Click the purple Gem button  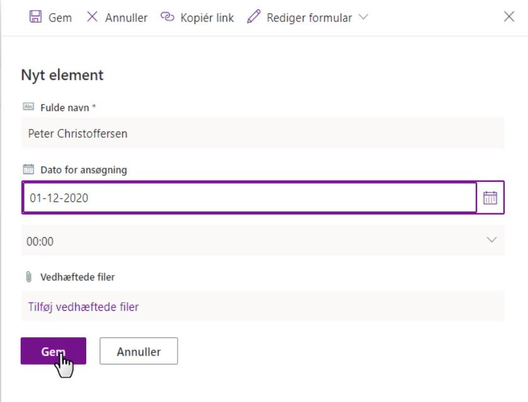(53, 351)
